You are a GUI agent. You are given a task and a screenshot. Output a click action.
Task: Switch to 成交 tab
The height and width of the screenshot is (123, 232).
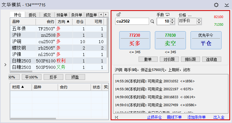(47, 15)
